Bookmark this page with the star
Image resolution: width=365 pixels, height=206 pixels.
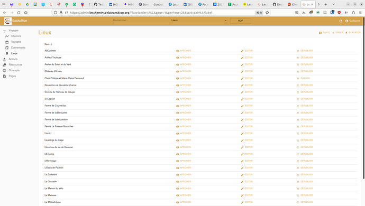click(x=267, y=13)
